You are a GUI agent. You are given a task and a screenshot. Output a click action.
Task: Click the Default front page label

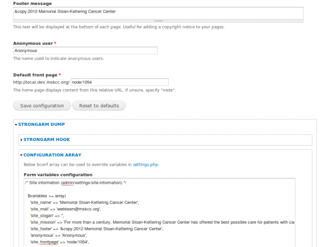coord(35,75)
